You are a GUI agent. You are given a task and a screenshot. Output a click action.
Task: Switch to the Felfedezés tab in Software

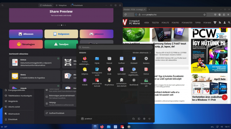46,5
